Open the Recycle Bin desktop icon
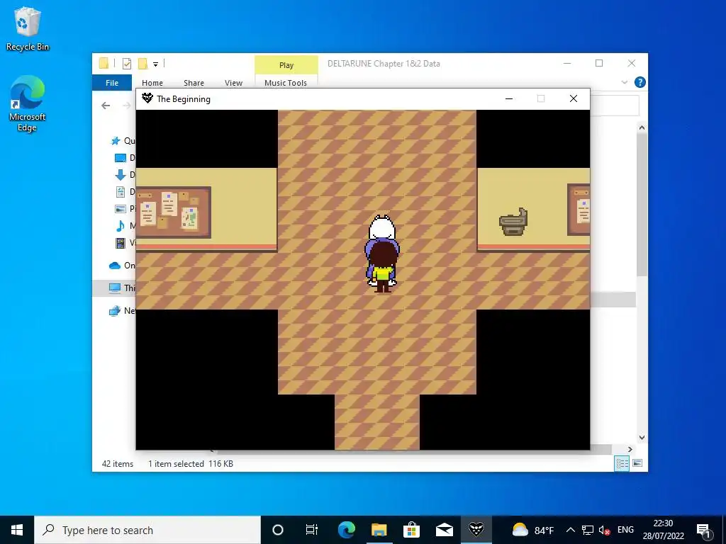Viewport: 726px width, 544px height. 28,28
